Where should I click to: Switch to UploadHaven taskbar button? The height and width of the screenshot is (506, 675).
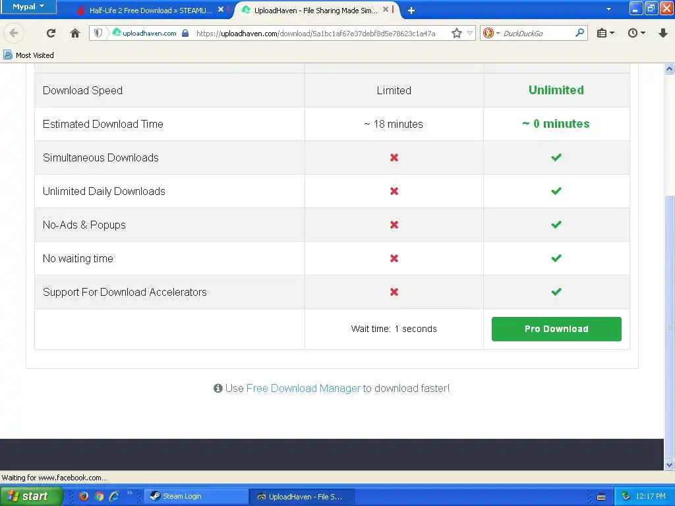coord(302,497)
